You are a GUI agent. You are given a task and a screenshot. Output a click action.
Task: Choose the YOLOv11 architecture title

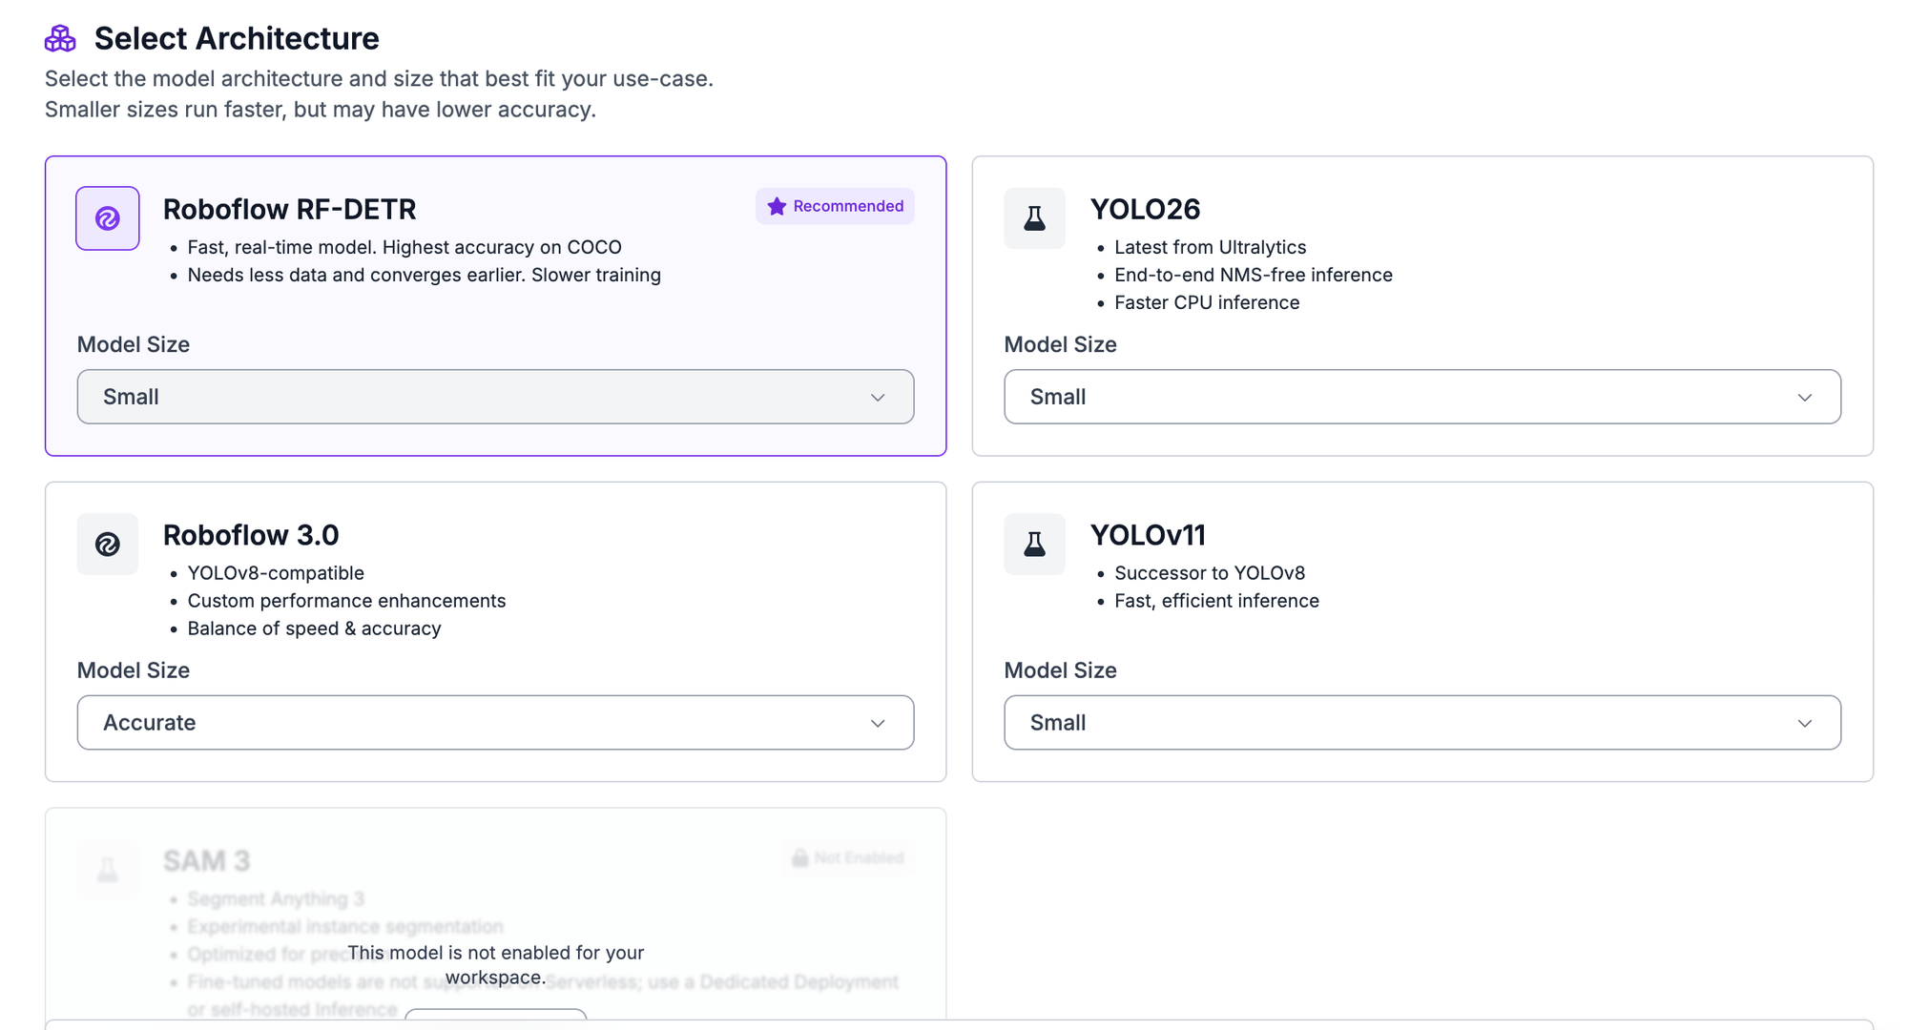click(x=1148, y=535)
